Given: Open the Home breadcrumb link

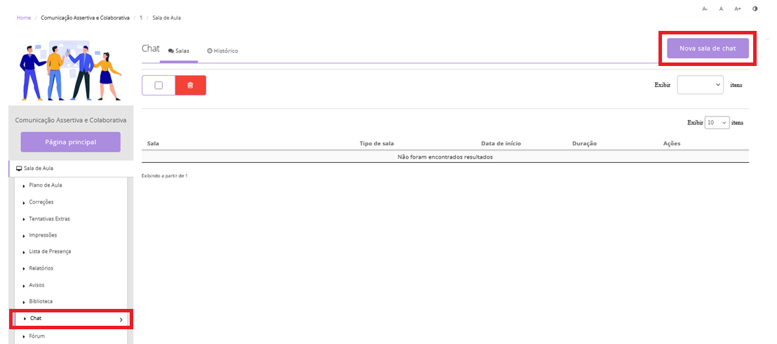Looking at the screenshot, I should [x=24, y=18].
